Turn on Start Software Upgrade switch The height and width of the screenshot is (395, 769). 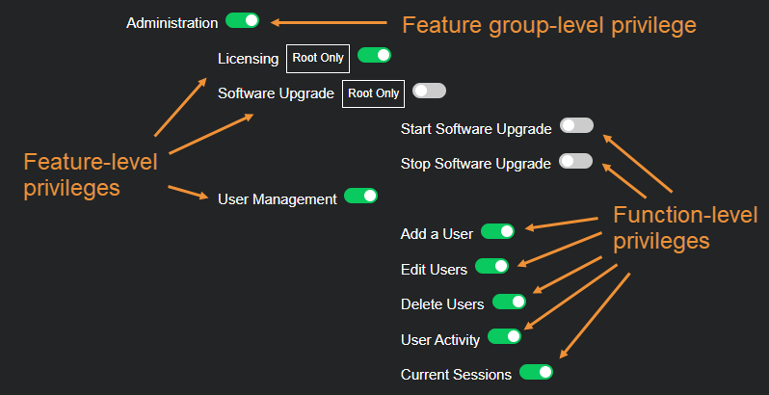click(576, 125)
